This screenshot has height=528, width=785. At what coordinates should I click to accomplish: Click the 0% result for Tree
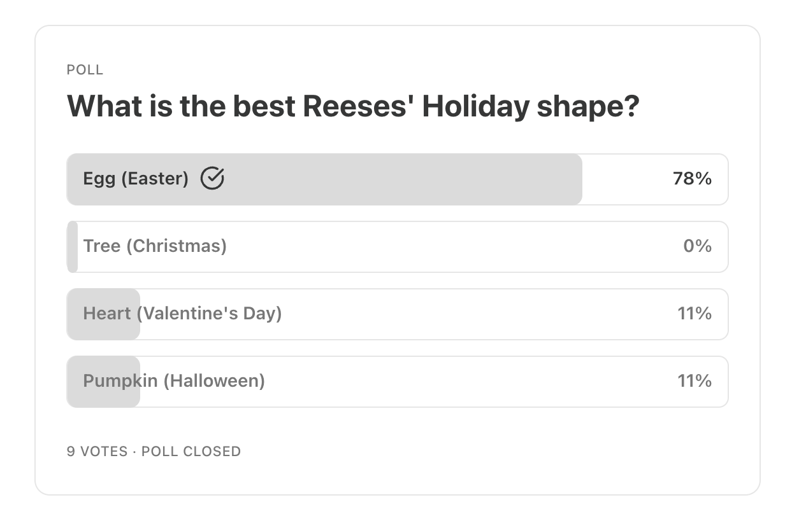697,246
